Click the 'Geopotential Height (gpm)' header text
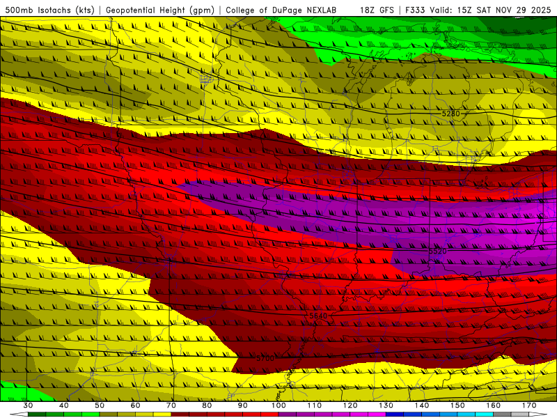The image size is (557, 418). click(160, 10)
